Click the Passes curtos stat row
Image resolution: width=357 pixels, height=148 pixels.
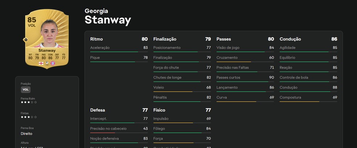pyautogui.click(x=245, y=77)
